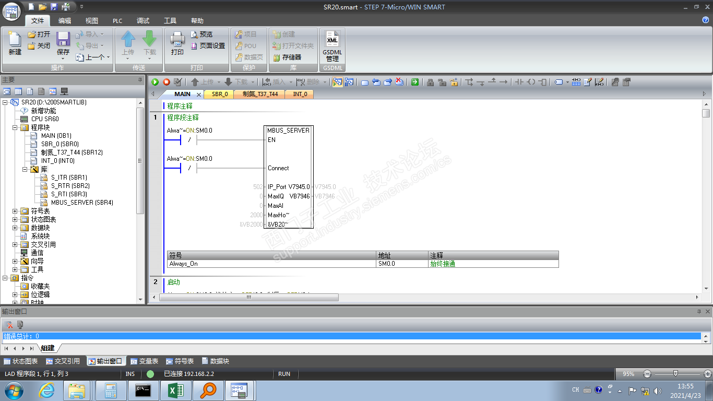This screenshot has height=401, width=713.
Task: Select MAIN (OB1) in project tree
Action: click(56, 136)
